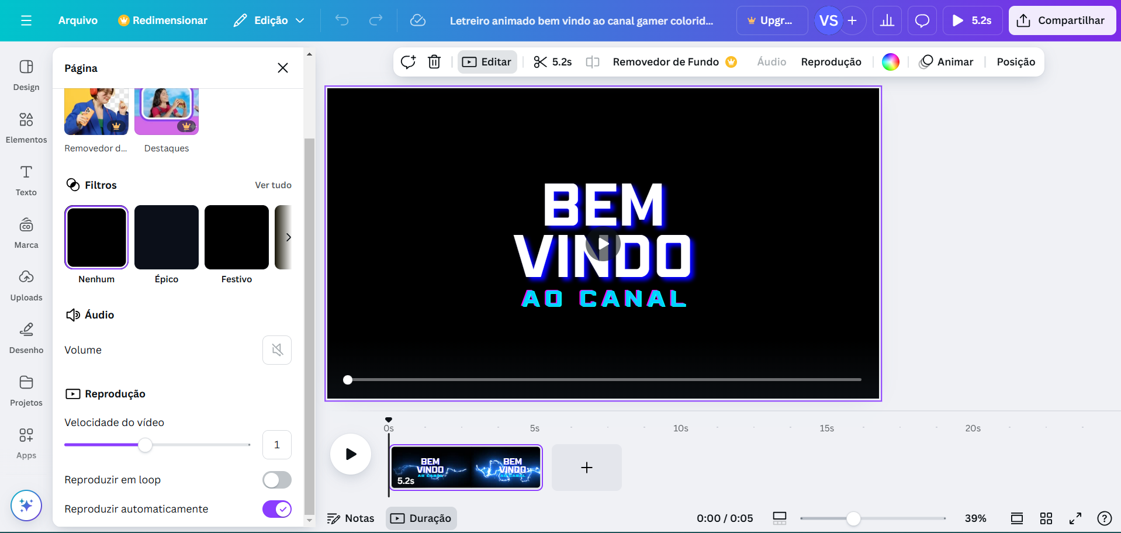Unmute the video volume
The height and width of the screenshot is (533, 1121).
pyautogui.click(x=276, y=349)
